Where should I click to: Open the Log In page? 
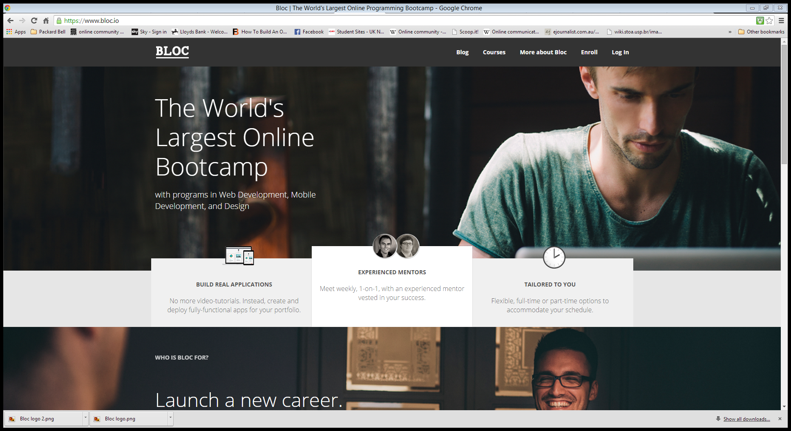620,52
